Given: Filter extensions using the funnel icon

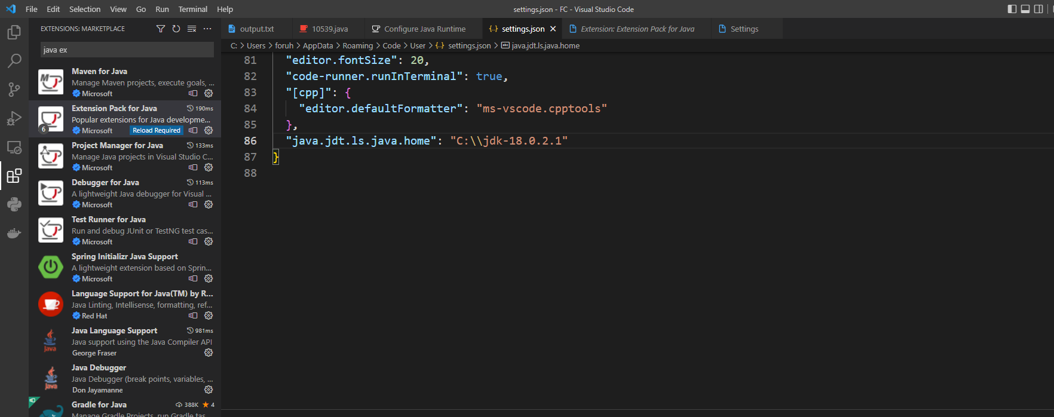Looking at the screenshot, I should coord(161,29).
